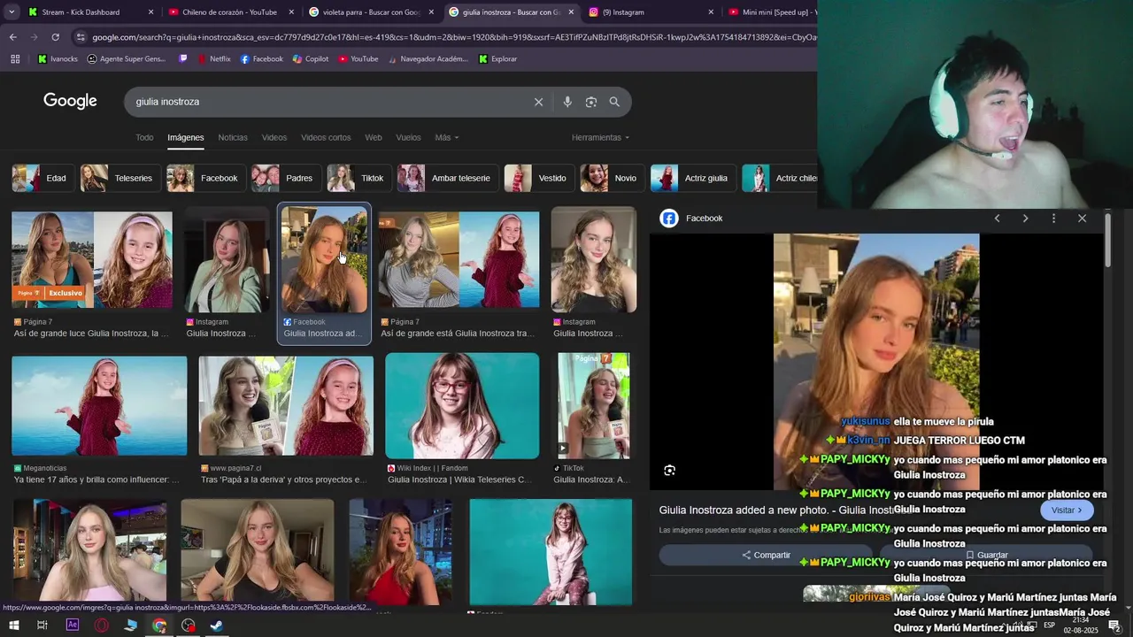Show previous image in preview panel
Viewport: 1133px width, 637px height.
(x=997, y=219)
